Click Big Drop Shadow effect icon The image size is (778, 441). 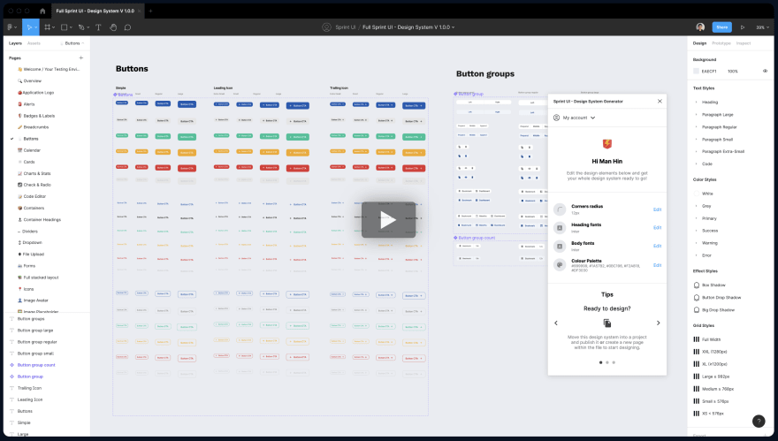coord(697,310)
